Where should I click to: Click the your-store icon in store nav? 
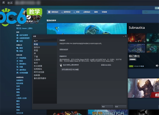49,12
